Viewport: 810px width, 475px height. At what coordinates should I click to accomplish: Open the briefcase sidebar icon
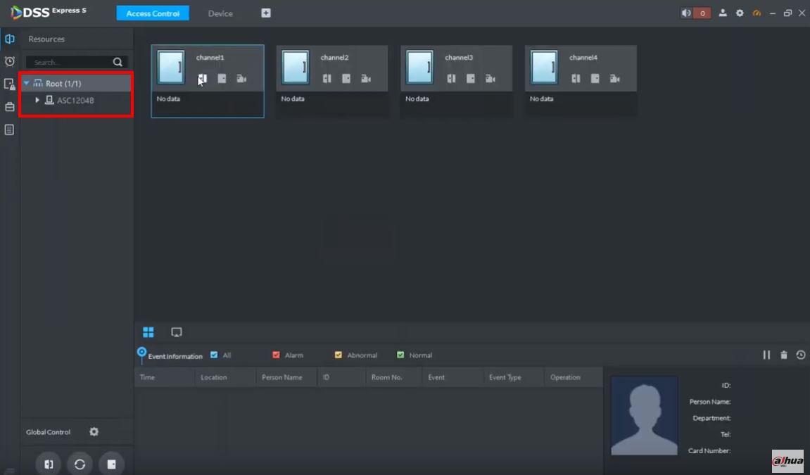pos(9,107)
